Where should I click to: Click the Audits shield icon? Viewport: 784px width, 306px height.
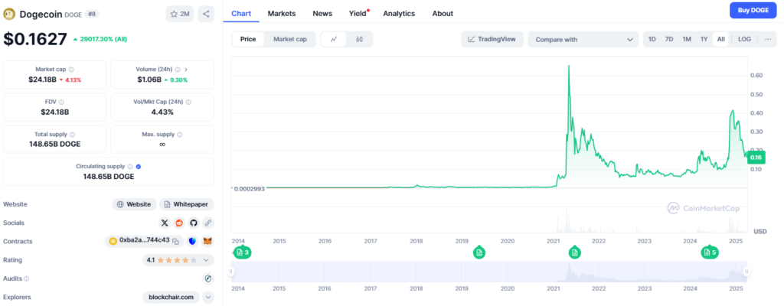point(207,278)
